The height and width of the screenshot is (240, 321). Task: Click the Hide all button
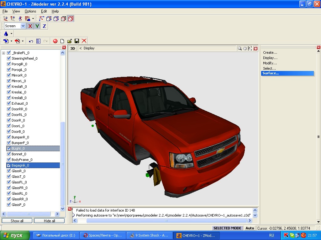pos(49,221)
